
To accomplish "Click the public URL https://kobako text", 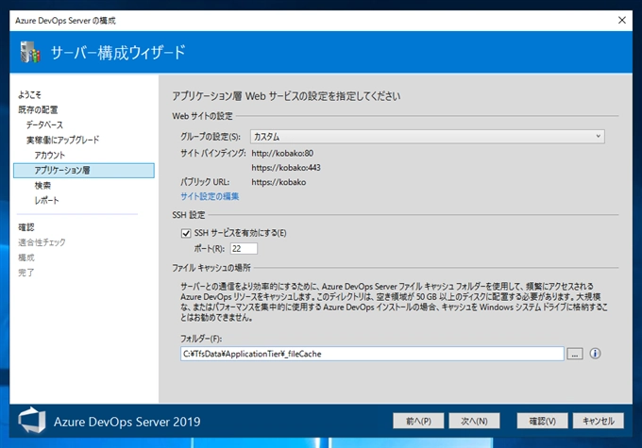I will click(x=279, y=182).
